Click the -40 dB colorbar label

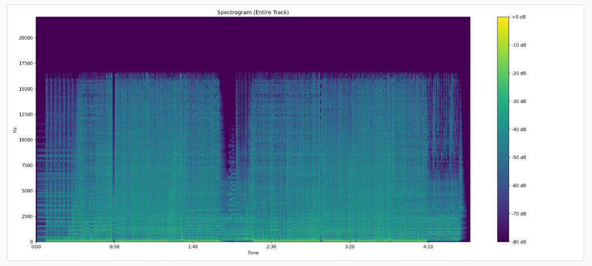click(519, 129)
